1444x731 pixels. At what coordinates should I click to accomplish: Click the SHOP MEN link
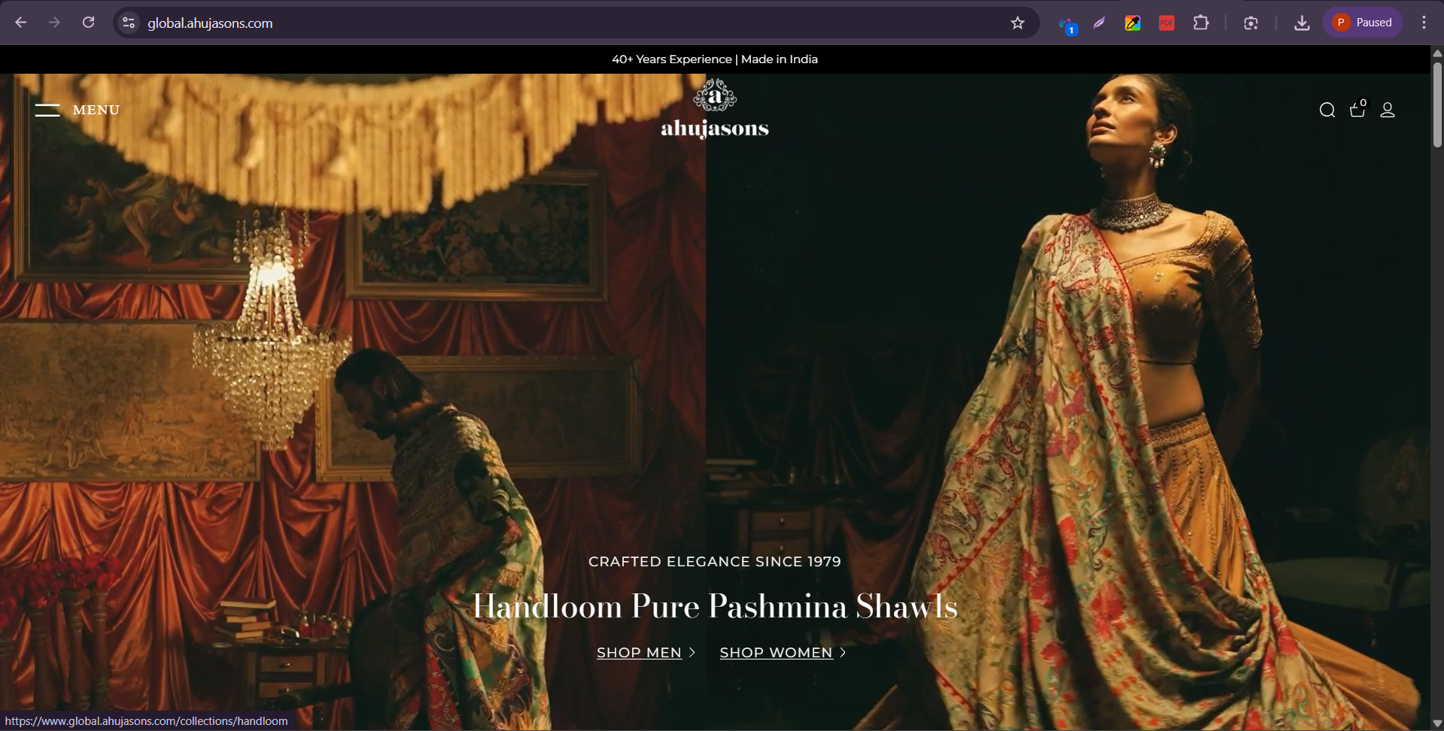tap(638, 653)
